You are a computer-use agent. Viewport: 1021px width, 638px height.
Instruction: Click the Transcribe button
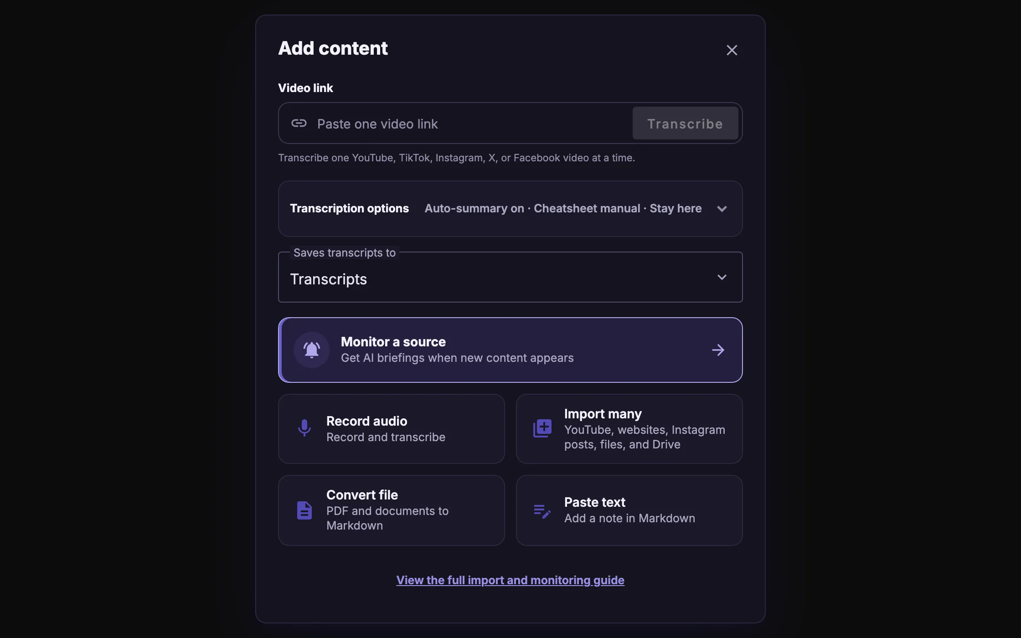[685, 123]
